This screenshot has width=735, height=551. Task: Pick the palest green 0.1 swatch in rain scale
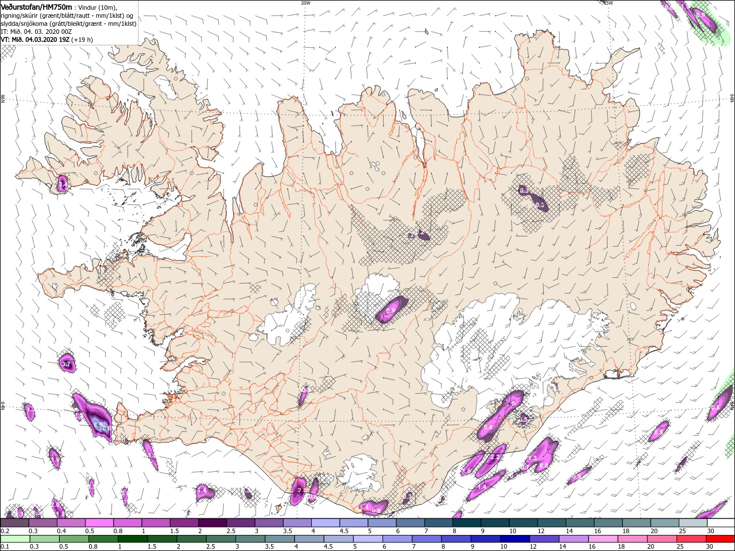click(16, 539)
